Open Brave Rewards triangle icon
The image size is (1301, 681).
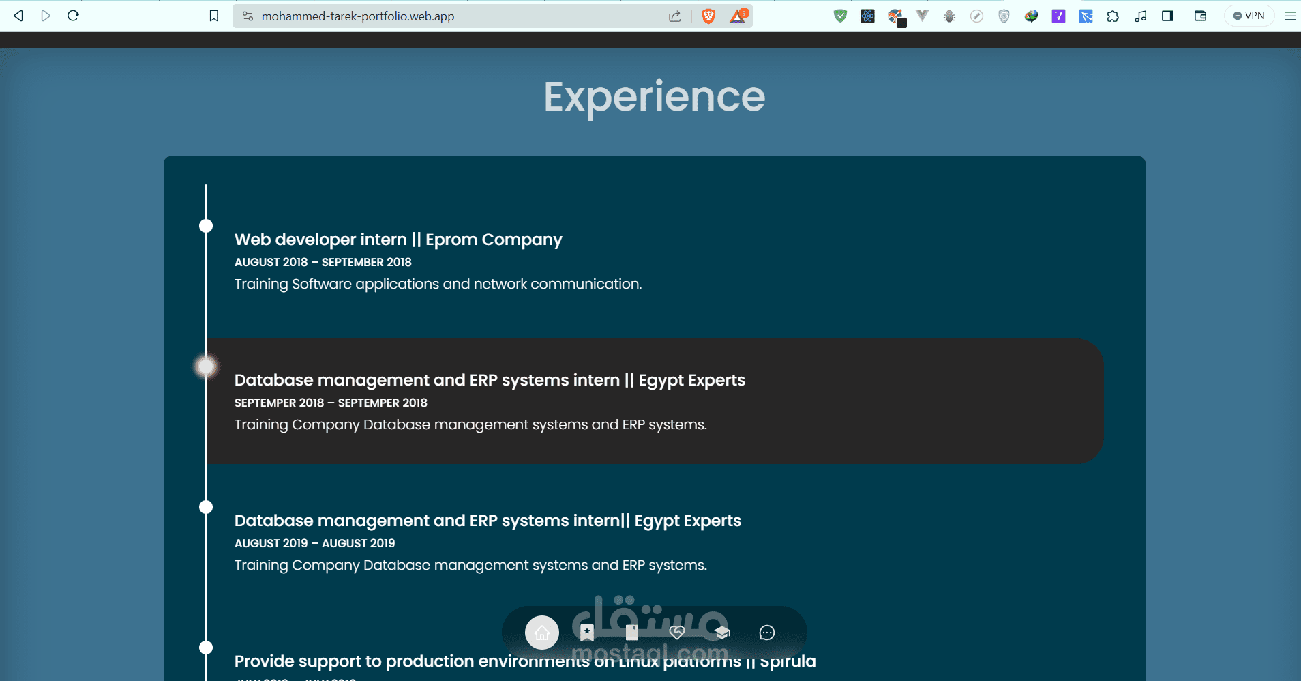point(738,16)
